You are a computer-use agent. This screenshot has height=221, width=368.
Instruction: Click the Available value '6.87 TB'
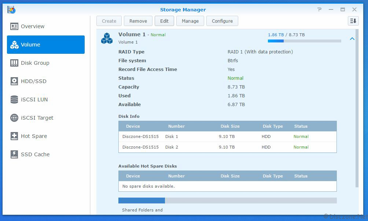(236, 105)
